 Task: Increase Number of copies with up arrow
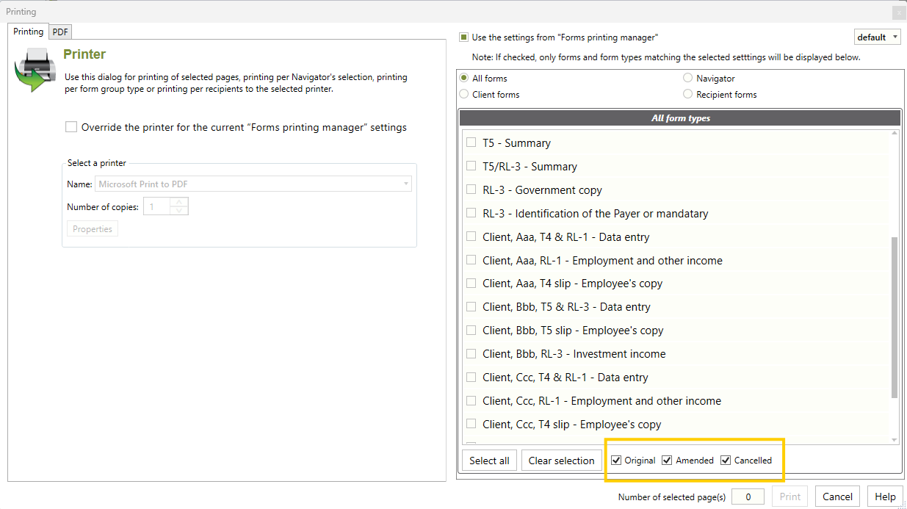[x=180, y=203]
